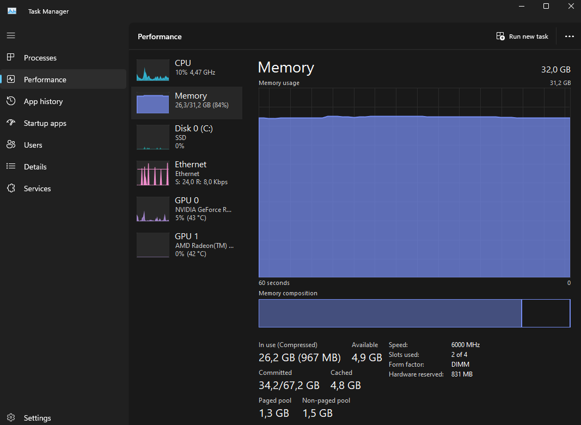Click the CPU resource title
581x425 pixels.
tap(182, 63)
